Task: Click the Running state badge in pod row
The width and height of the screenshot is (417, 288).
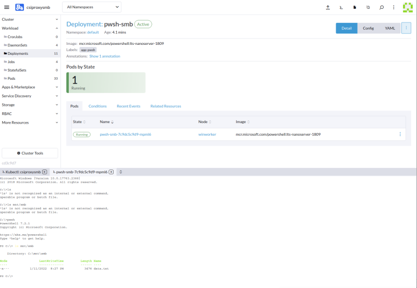Action: click(x=82, y=135)
